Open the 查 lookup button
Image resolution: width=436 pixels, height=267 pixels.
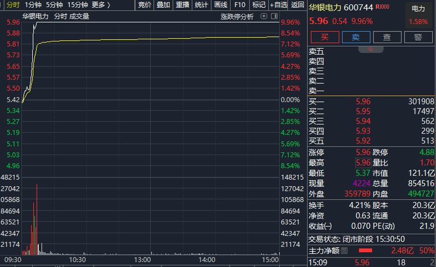[387, 37]
